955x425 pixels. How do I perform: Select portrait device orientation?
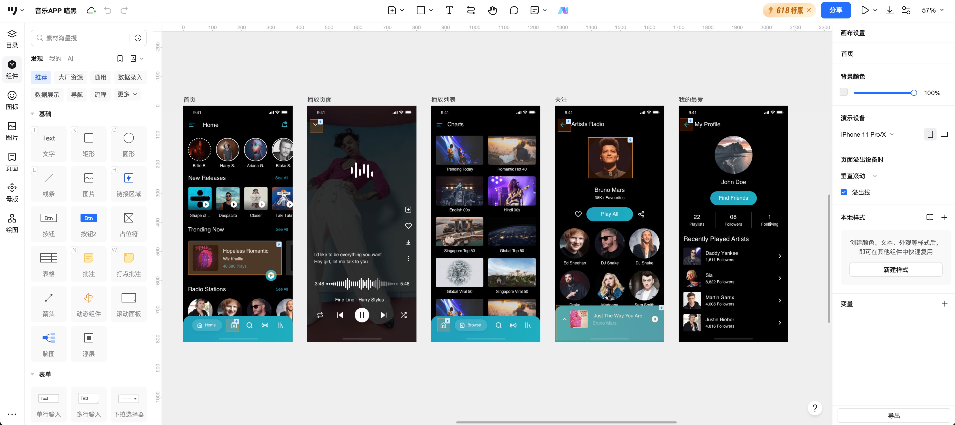tap(930, 134)
